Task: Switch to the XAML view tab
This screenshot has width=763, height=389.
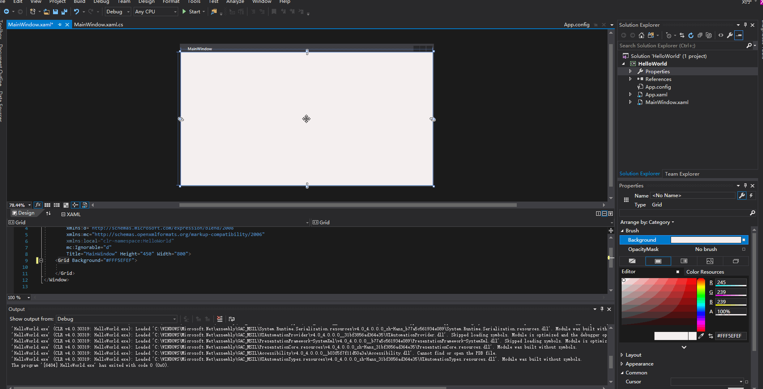Action: [x=71, y=215]
